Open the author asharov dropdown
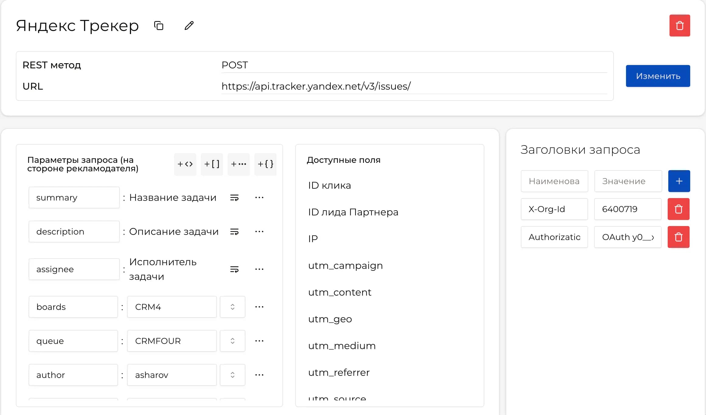This screenshot has width=706, height=415. [232, 375]
